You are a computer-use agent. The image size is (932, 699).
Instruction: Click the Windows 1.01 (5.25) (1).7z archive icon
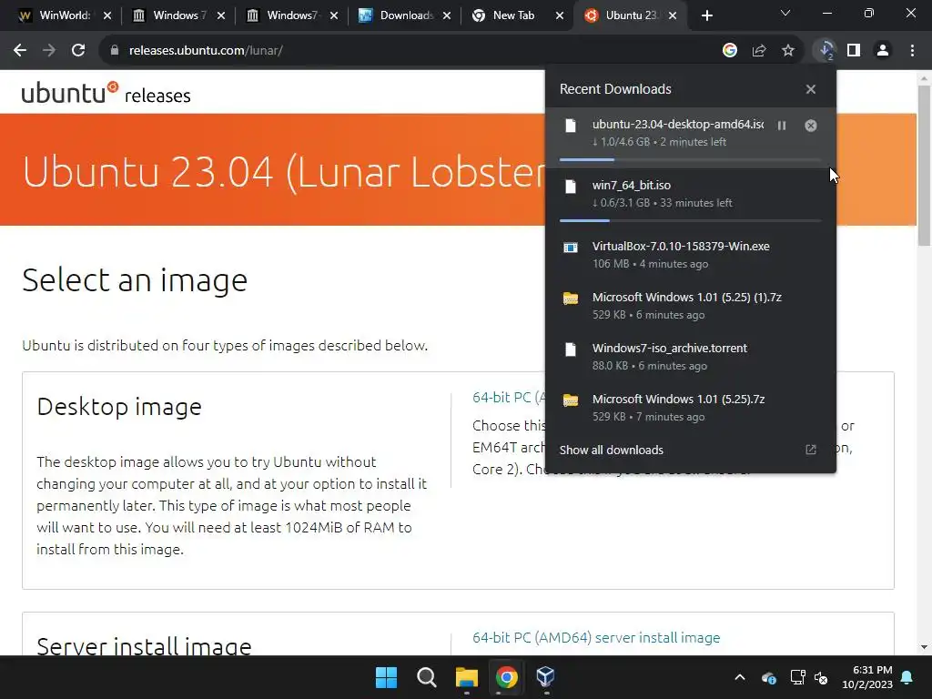571,299
